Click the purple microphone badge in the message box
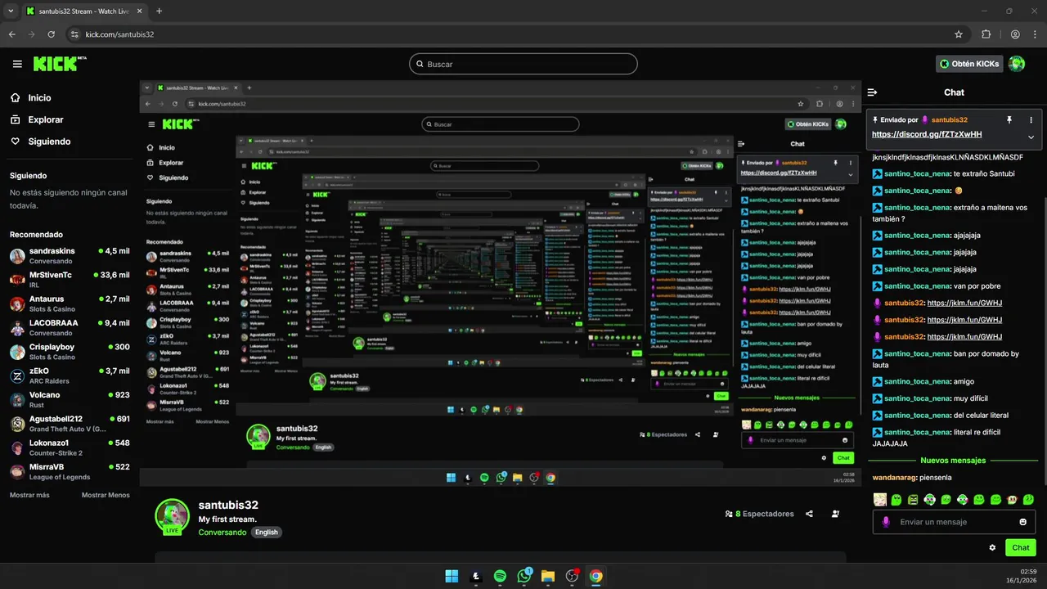The width and height of the screenshot is (1047, 589). 885,522
